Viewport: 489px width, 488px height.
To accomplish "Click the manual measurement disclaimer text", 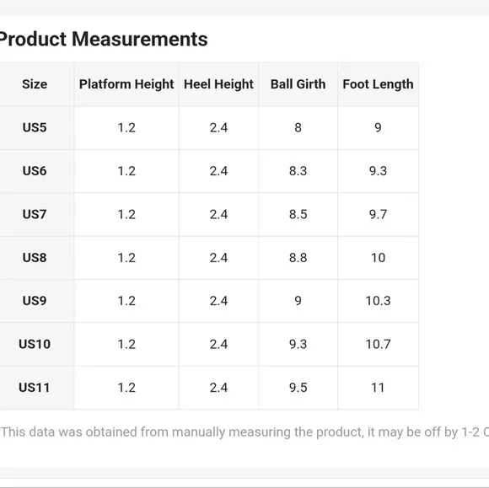I will pyautogui.click(x=244, y=432).
